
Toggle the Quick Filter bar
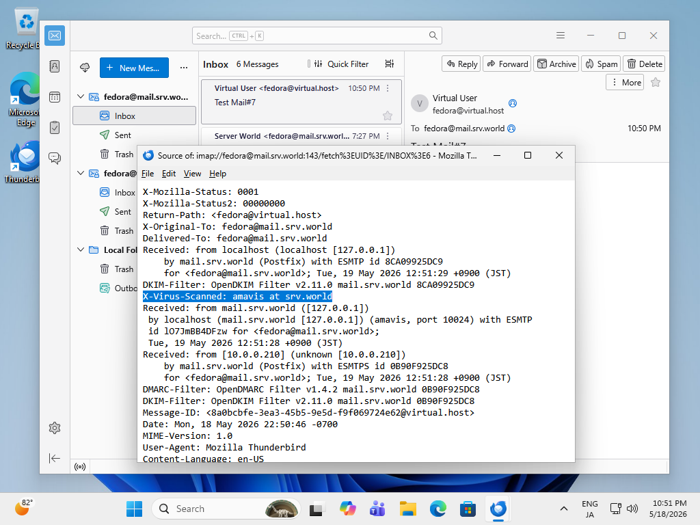[x=342, y=64]
